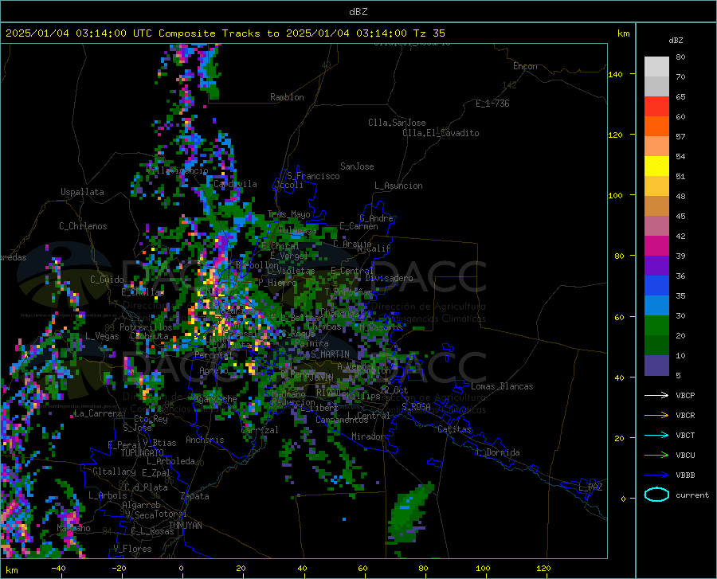The image size is (717, 579).
Task: Click the 100 km vertical axis tick
Action: [x=616, y=195]
